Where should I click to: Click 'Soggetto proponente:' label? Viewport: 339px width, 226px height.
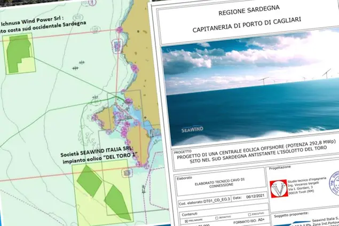(291, 215)
